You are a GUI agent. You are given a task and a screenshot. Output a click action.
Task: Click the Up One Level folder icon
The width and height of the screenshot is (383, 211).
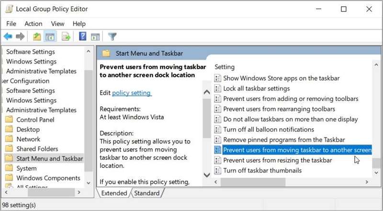click(37, 36)
